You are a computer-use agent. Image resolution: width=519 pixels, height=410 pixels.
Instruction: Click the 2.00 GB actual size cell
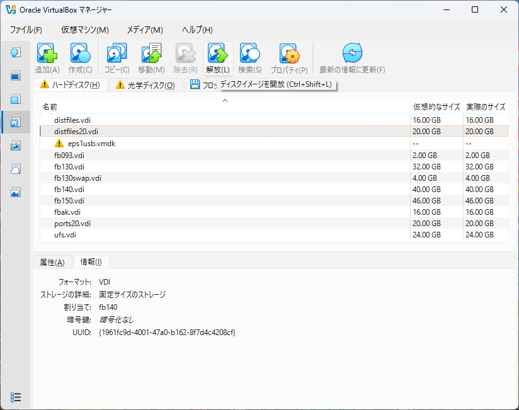477,155
